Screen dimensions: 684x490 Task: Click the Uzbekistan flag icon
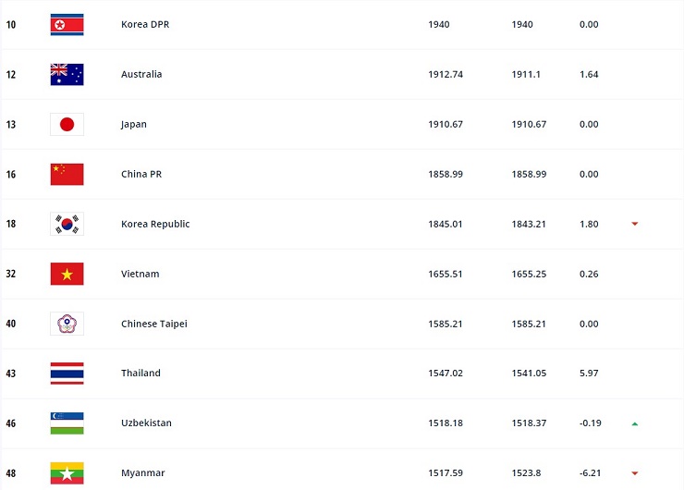click(x=67, y=423)
